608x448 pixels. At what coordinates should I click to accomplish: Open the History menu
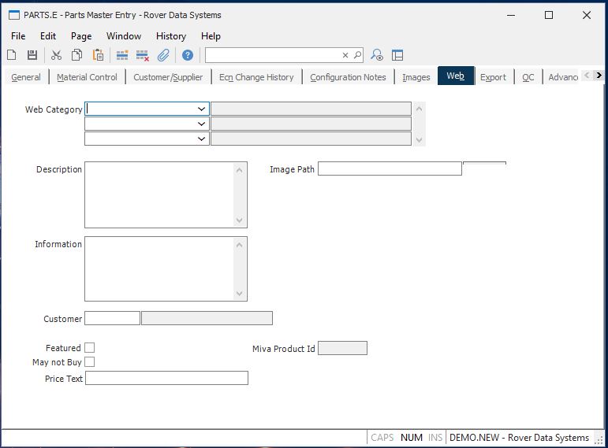[170, 36]
